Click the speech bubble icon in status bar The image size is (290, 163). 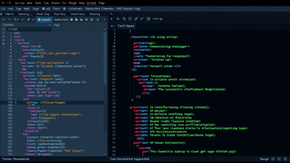279,159
